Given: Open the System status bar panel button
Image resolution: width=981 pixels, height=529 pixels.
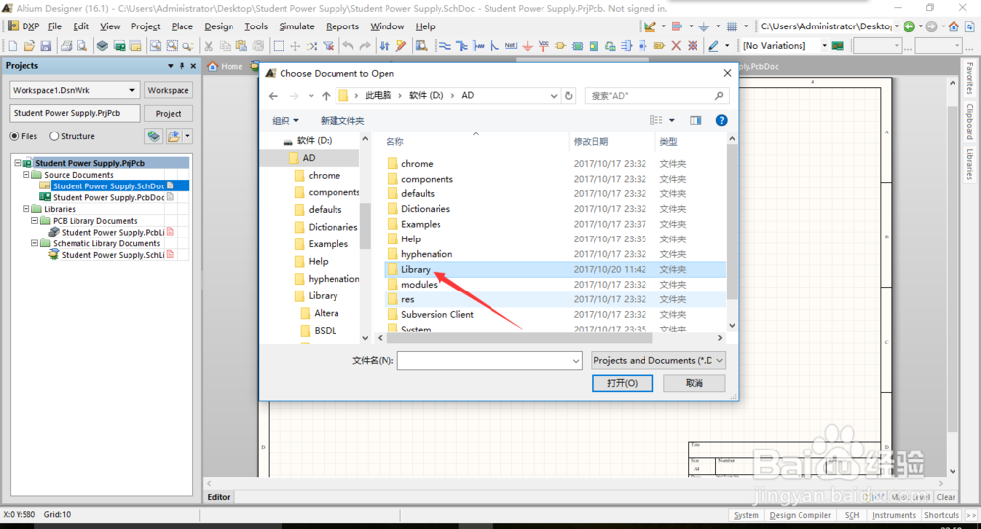Looking at the screenshot, I should coord(747,515).
